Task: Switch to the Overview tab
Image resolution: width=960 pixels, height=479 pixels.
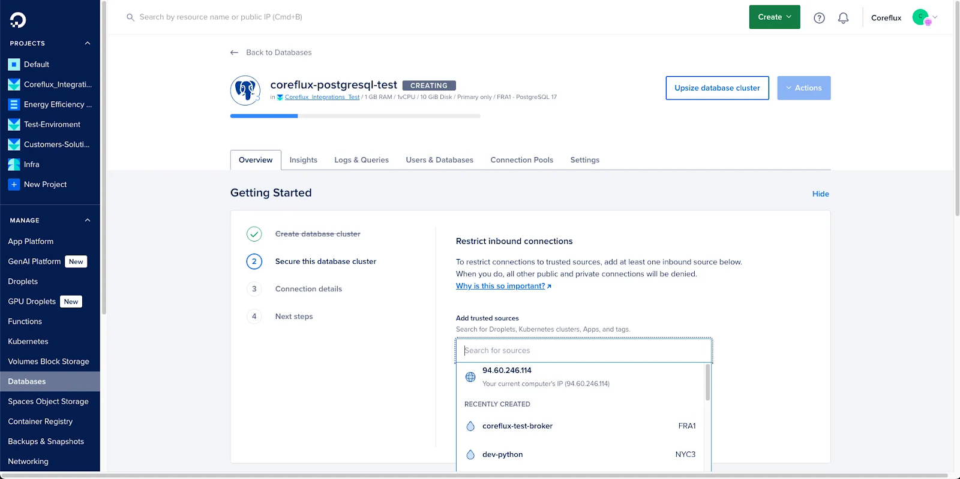Action: coord(256,160)
